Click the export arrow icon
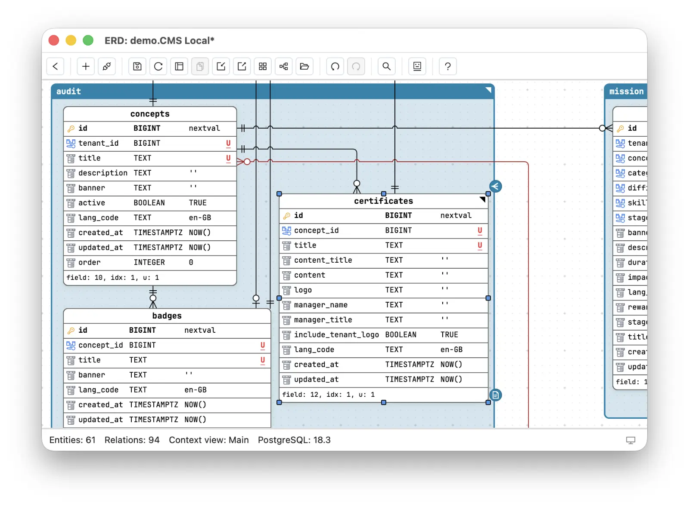Screen dimensions: 689x506 242,66
